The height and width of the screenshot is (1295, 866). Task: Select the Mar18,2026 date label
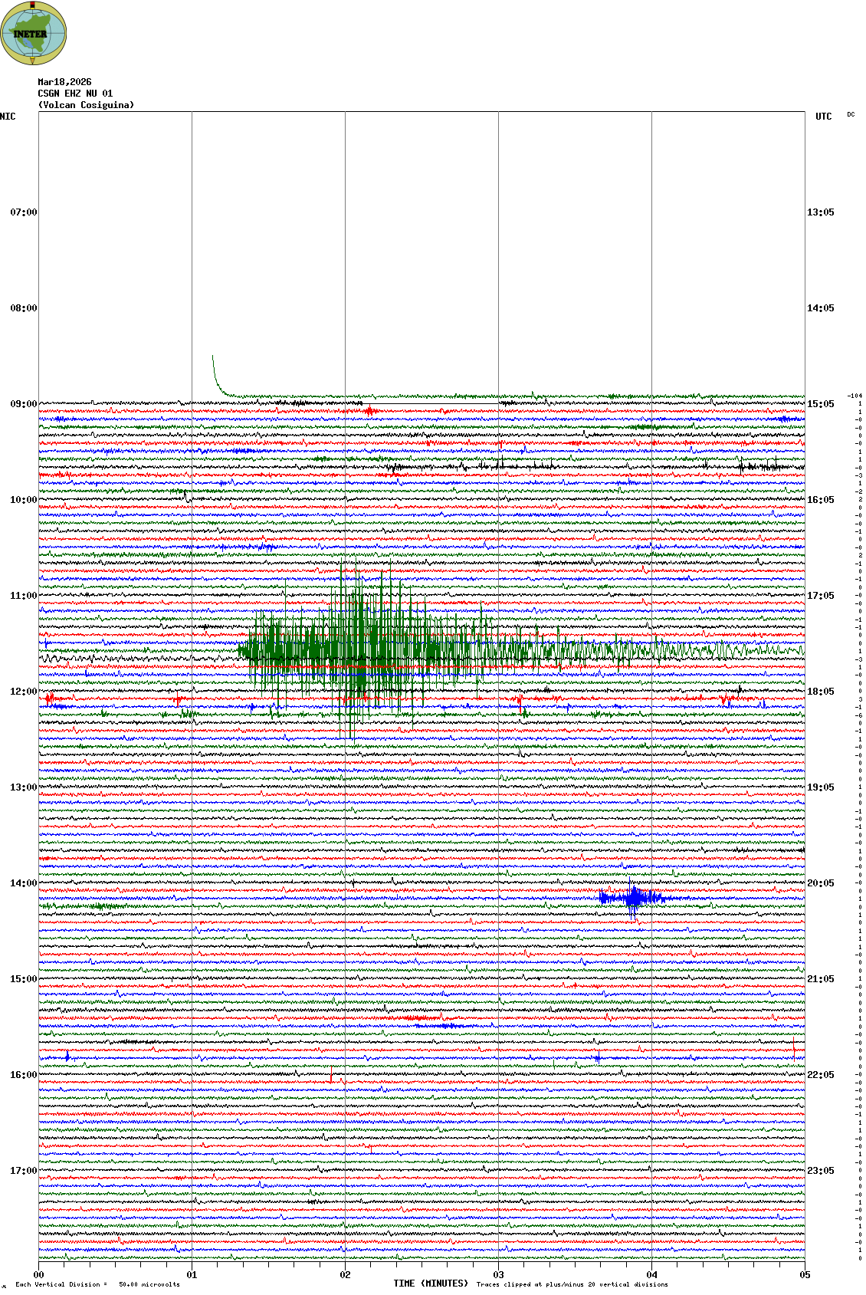[64, 82]
